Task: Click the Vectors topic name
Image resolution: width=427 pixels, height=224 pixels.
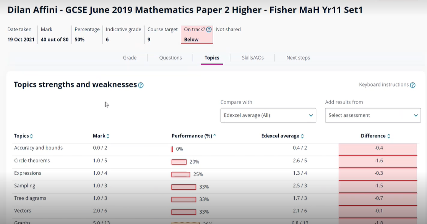Action: pos(23,211)
